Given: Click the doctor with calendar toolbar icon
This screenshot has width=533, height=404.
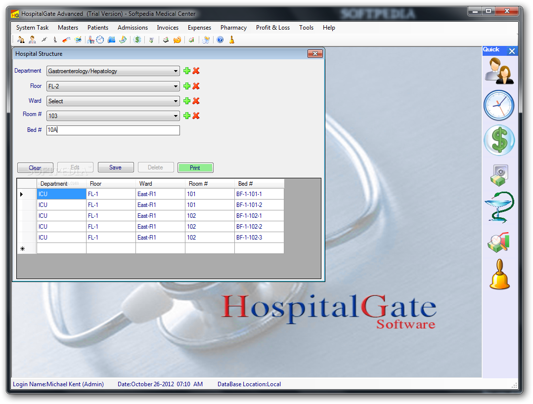Looking at the screenshot, I should (91, 40).
